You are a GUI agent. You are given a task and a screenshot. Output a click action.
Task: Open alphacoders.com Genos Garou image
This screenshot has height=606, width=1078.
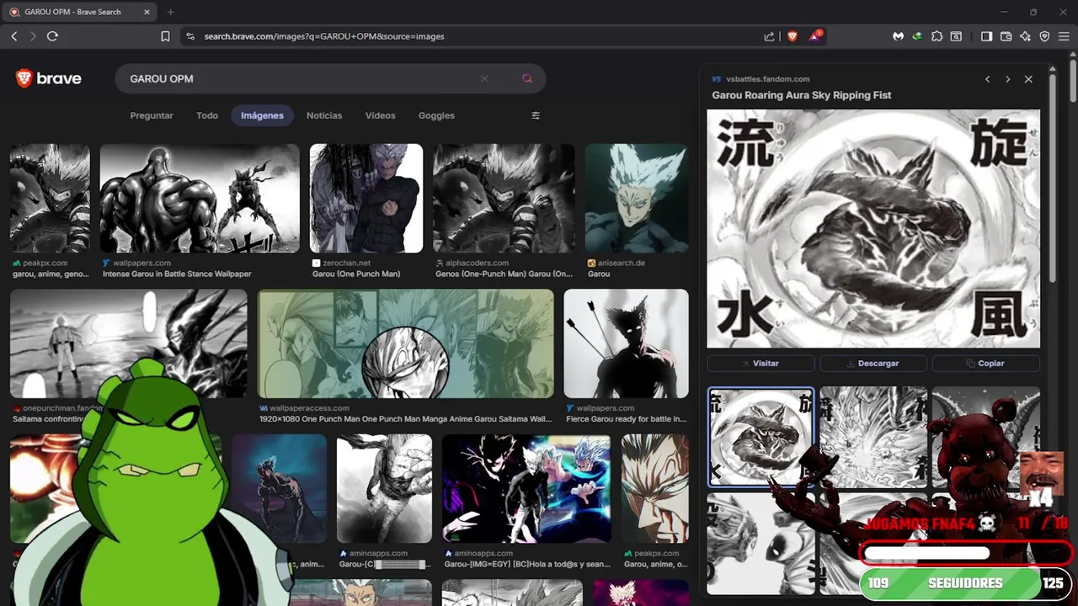pos(504,199)
